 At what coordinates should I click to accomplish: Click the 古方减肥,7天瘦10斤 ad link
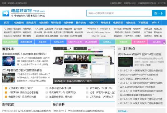(x=102, y=88)
